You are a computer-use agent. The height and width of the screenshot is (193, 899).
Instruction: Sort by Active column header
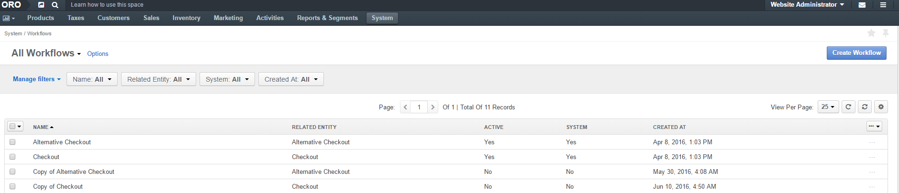494,127
